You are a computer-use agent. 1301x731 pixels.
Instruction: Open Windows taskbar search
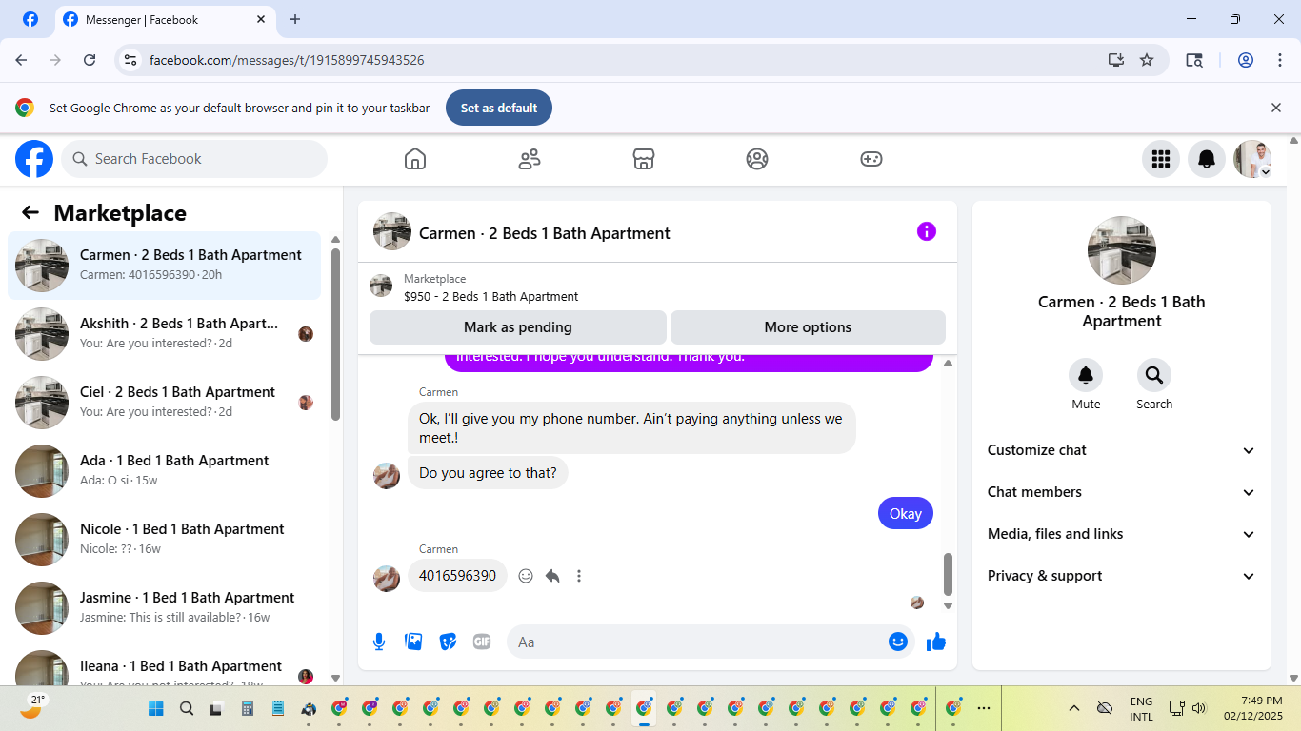pos(187,708)
